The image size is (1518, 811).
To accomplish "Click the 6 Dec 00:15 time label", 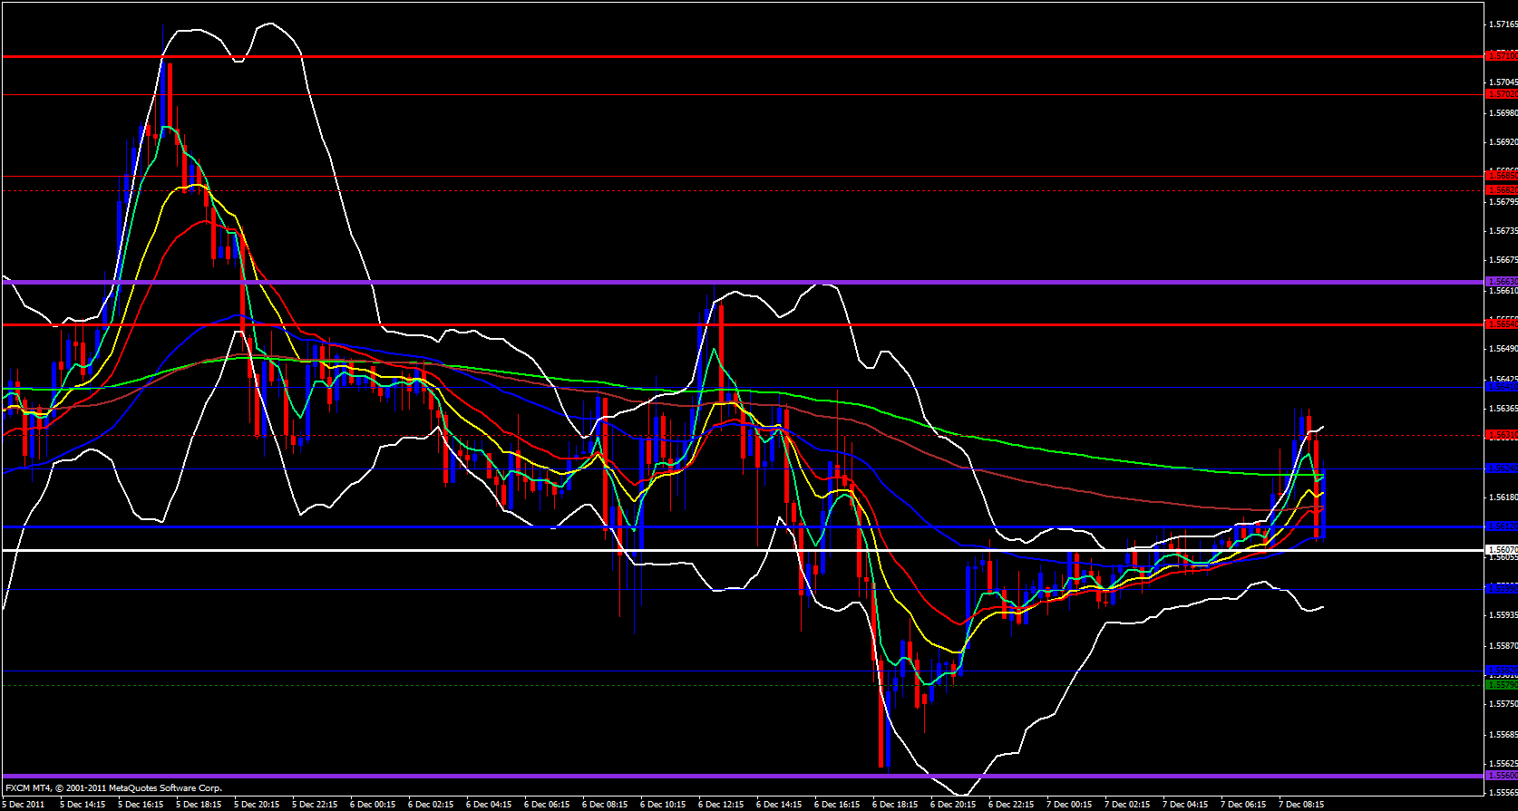I will click(x=373, y=805).
